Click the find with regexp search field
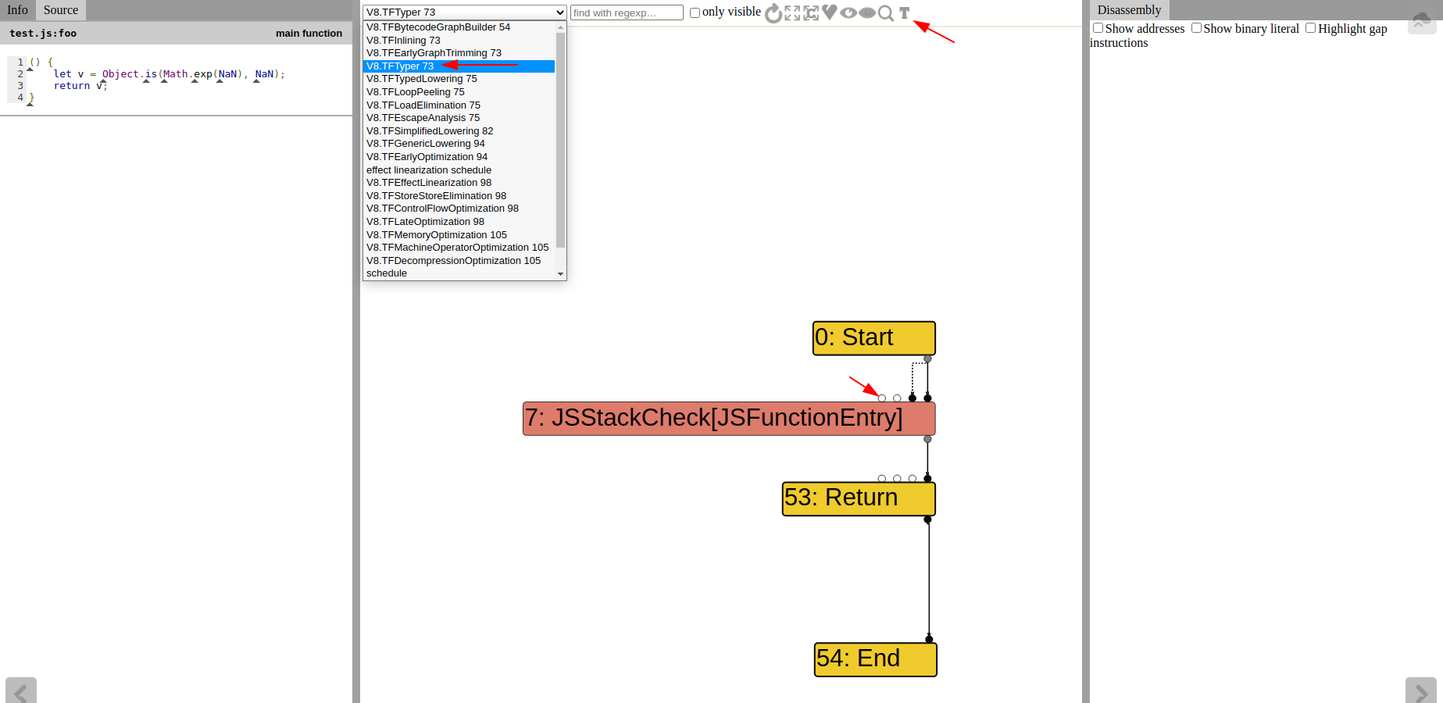The height and width of the screenshot is (703, 1443). tap(627, 13)
